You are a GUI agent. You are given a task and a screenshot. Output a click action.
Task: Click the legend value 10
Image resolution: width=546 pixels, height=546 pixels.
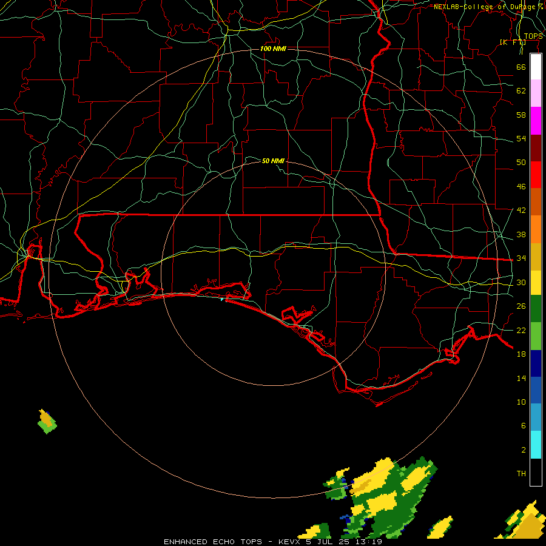(521, 402)
